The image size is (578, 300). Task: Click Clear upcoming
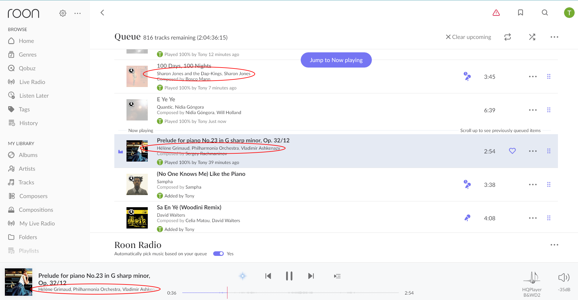pos(468,37)
